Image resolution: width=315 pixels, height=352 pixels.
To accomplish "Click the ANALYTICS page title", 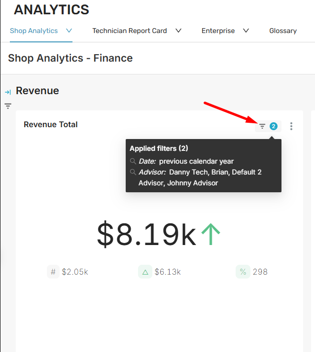I will click(x=51, y=10).
